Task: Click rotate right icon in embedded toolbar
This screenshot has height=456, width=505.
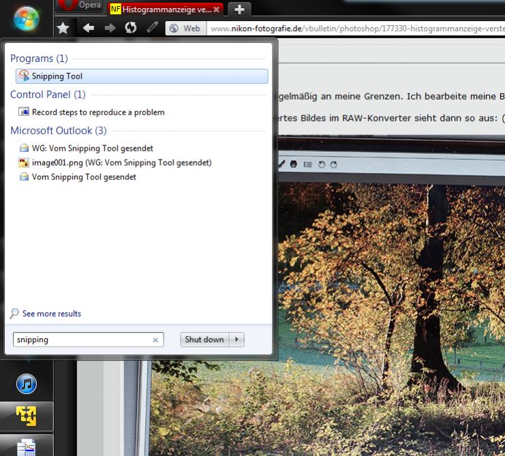Action: tap(334, 164)
